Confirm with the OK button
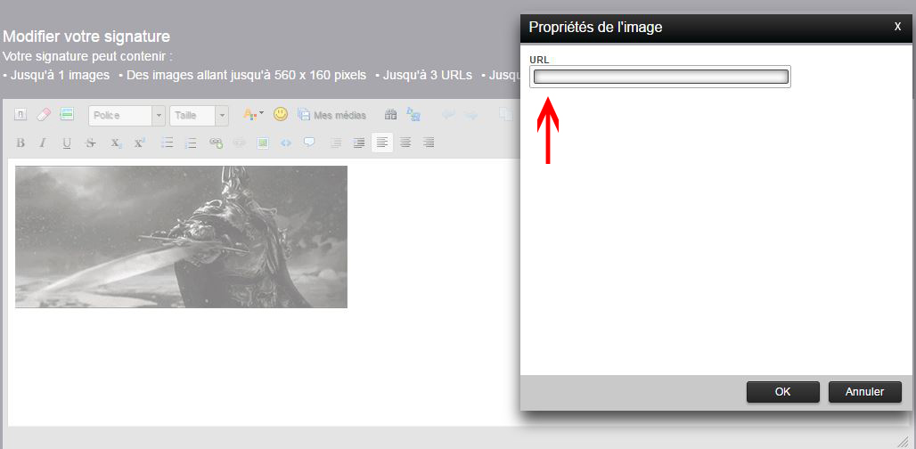The image size is (916, 449). click(x=783, y=392)
